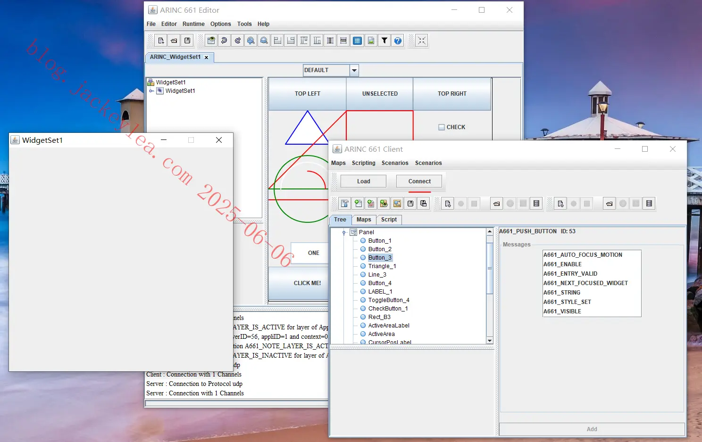This screenshot has width=702, height=442.
Task: Toggle the blue grid icon in Editor toolbar
Action: coord(358,41)
